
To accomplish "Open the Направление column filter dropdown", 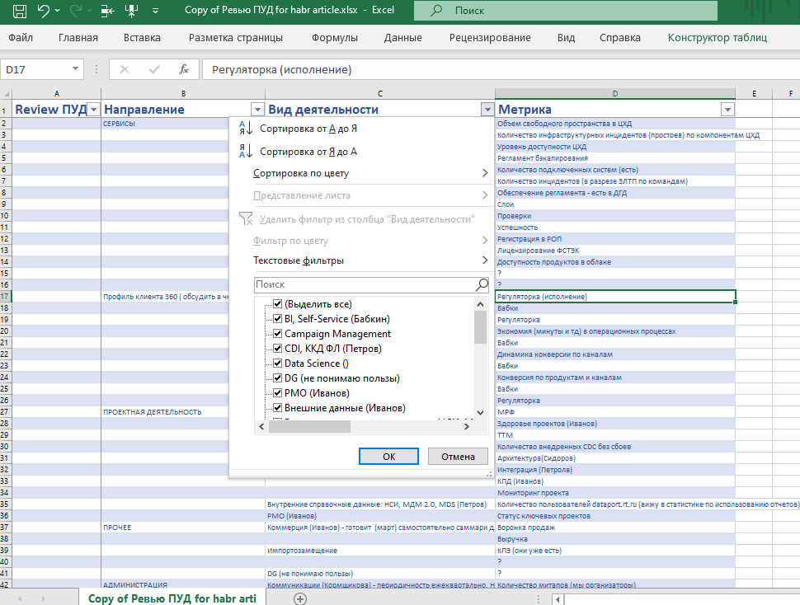I will (x=257, y=109).
